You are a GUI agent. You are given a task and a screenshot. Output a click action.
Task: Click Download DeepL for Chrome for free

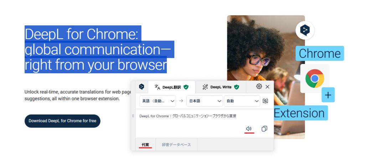tap(62, 121)
